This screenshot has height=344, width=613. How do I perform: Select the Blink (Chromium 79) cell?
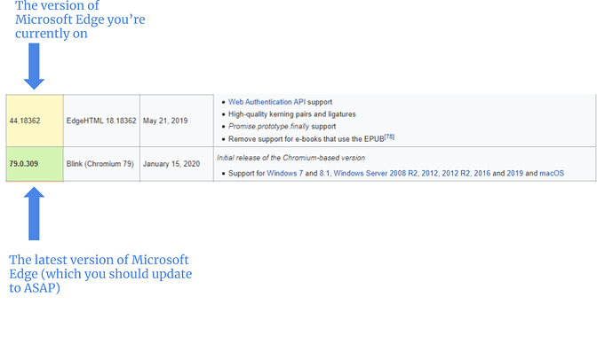pyautogui.click(x=101, y=164)
